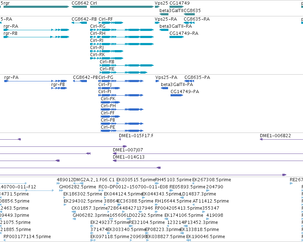The image size is (303, 242).
Task: Click the CG8635-RA transcript label
Action: pyautogui.click(x=197, y=19)
